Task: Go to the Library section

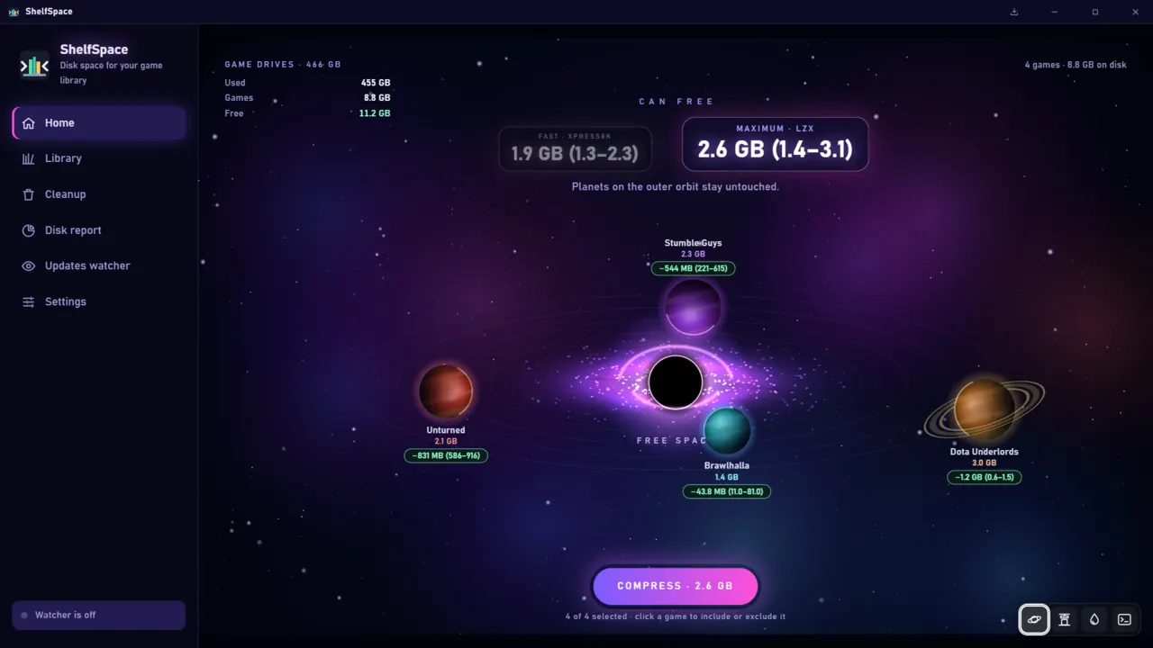Action: coord(99,158)
